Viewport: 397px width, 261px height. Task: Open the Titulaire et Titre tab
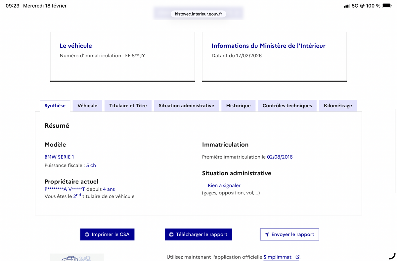point(128,106)
